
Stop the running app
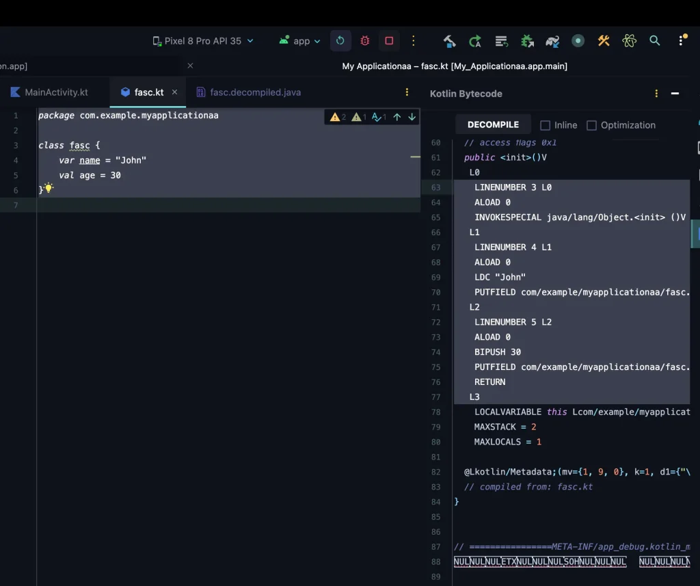pos(389,41)
